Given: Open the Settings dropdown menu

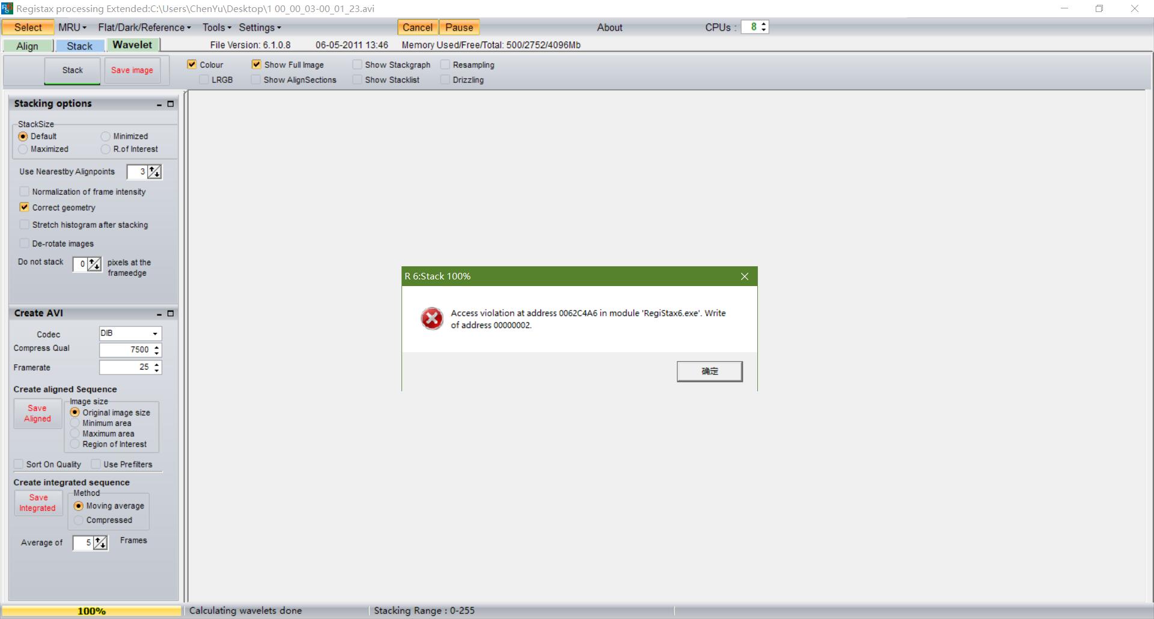Looking at the screenshot, I should pos(260,28).
